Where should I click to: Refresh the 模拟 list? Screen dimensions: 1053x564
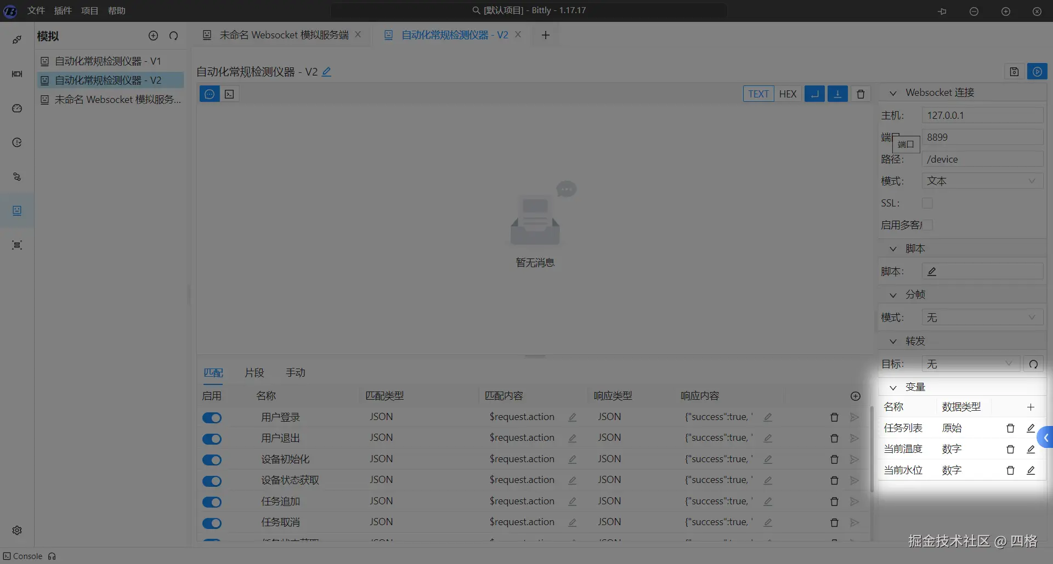tap(174, 36)
